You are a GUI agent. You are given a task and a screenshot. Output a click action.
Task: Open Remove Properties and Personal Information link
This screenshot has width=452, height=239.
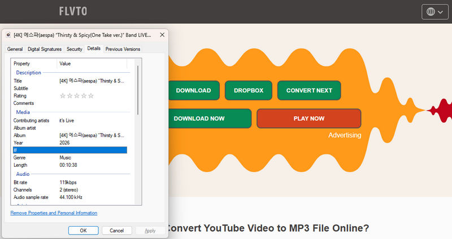[54, 213]
